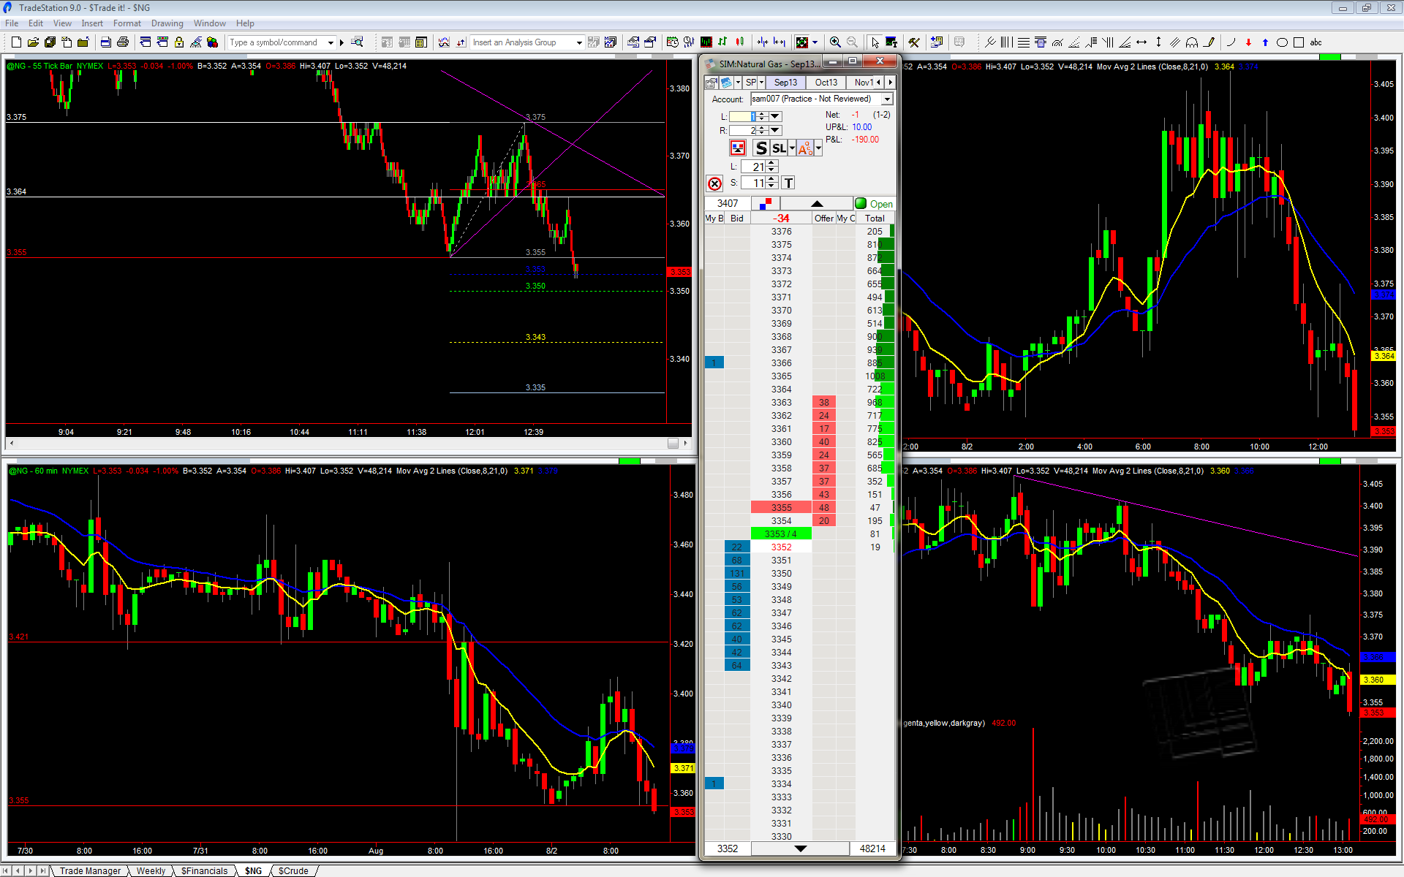Switch to the Trade Manager workspace tab
Screen dimensions: 1404x877
tap(90, 870)
